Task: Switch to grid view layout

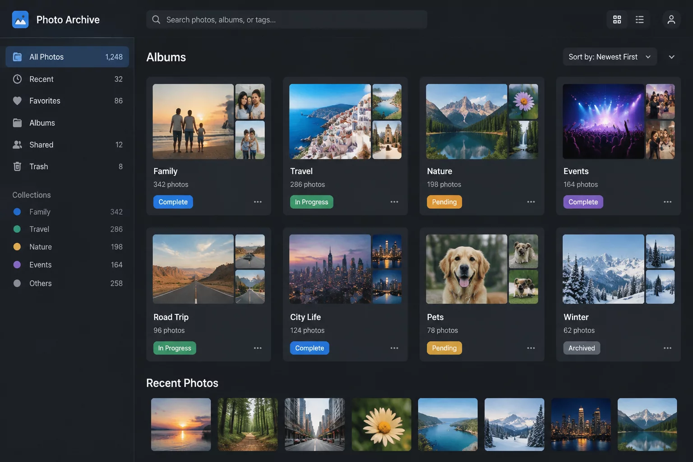Action: click(x=617, y=19)
